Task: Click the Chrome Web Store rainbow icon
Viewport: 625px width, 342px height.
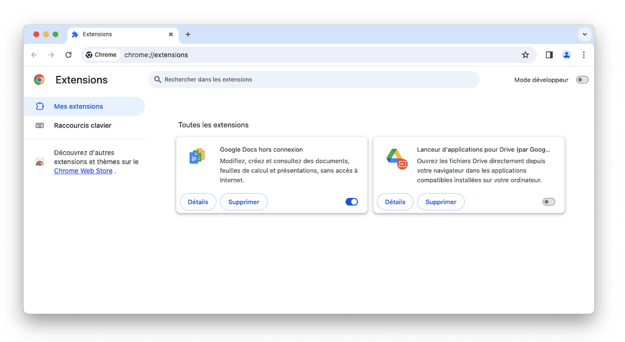Action: click(x=40, y=162)
